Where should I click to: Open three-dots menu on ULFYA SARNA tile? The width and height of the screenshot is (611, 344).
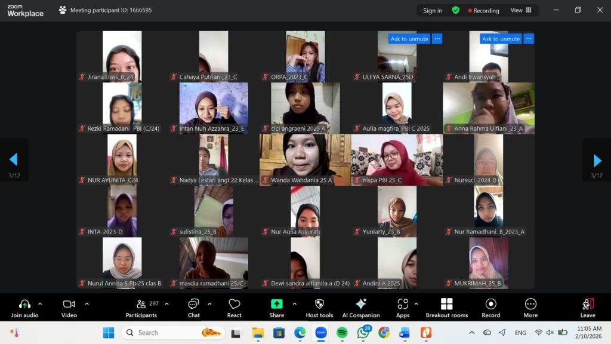(437, 39)
